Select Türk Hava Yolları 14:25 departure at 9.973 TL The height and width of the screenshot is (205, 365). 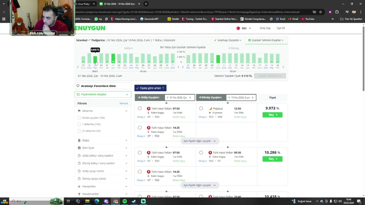point(140,128)
